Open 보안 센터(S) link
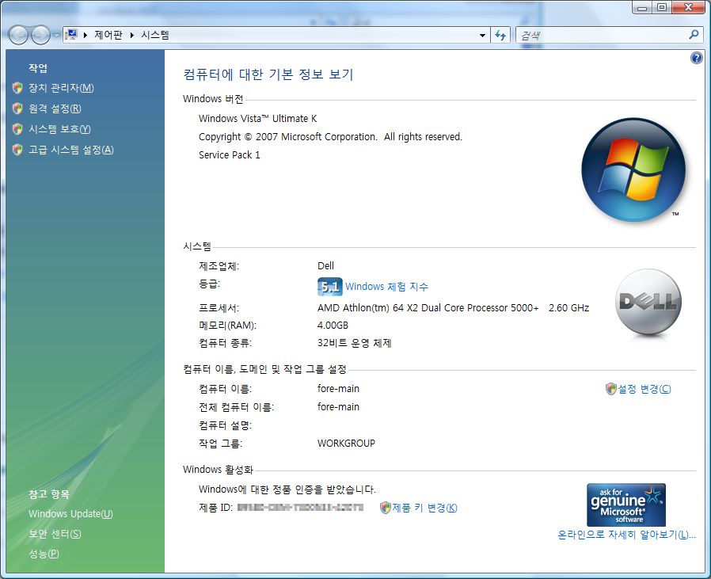Viewport: 711px width, 579px height. (x=55, y=534)
